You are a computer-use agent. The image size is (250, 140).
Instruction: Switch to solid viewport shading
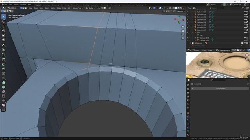(176, 8)
